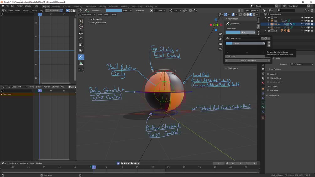Unlink the Annotations data-block X
This screenshot has height=177, width=315.
pos(269,38)
